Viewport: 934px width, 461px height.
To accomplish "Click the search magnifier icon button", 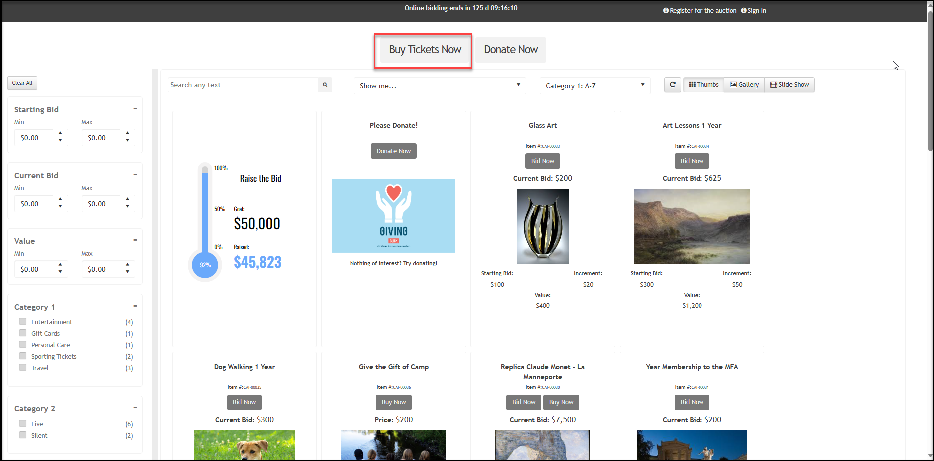I will (x=325, y=85).
